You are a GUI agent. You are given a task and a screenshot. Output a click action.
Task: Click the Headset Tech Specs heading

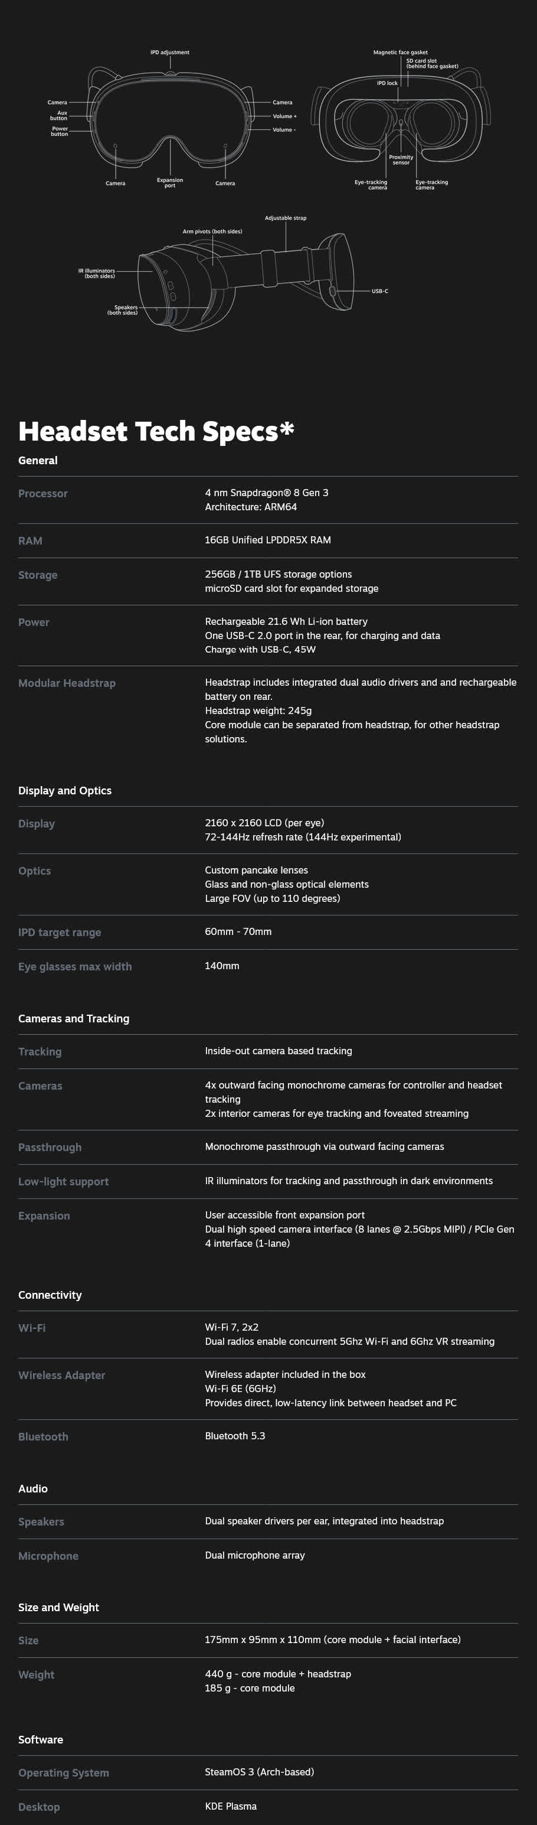pyautogui.click(x=156, y=431)
